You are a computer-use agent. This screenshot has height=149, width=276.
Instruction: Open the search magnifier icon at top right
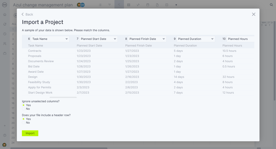271,5
